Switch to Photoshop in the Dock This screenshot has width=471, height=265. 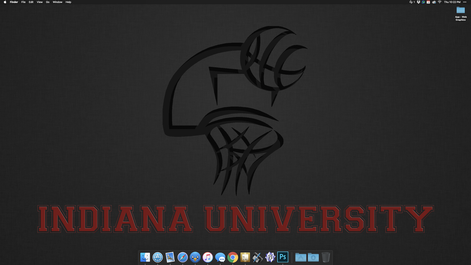click(283, 257)
